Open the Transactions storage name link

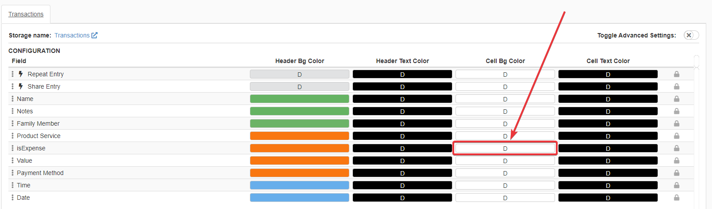(x=72, y=35)
